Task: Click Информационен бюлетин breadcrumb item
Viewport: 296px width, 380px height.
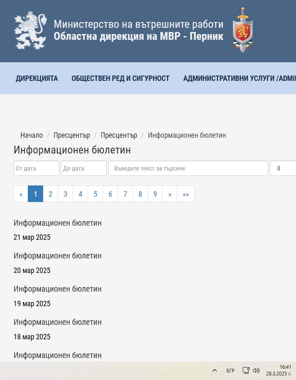Action: click(x=187, y=135)
